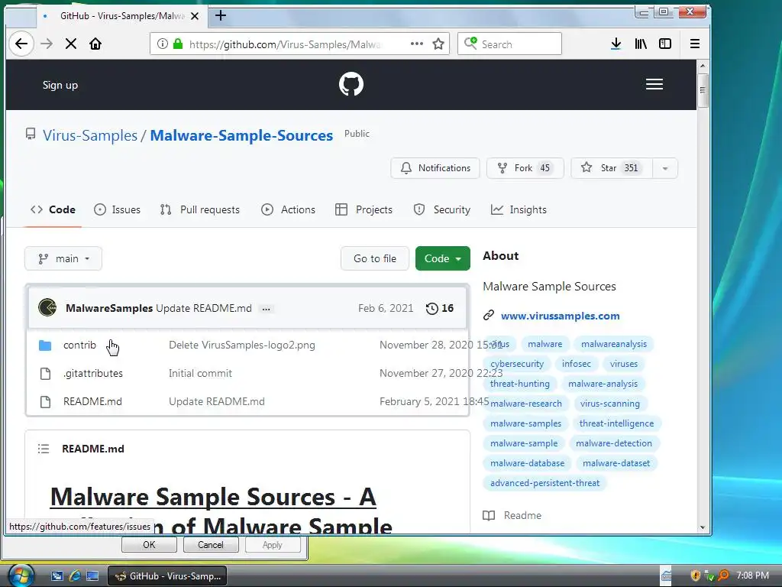
Task: Show site information icon in address bar
Action: pyautogui.click(x=163, y=44)
